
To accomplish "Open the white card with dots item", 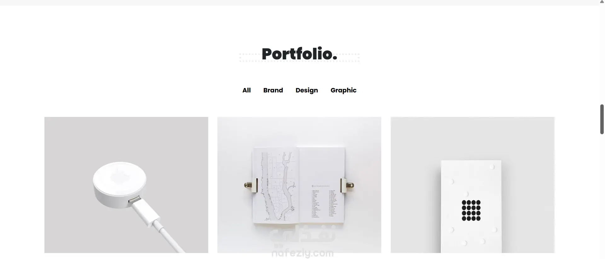I will (x=473, y=185).
